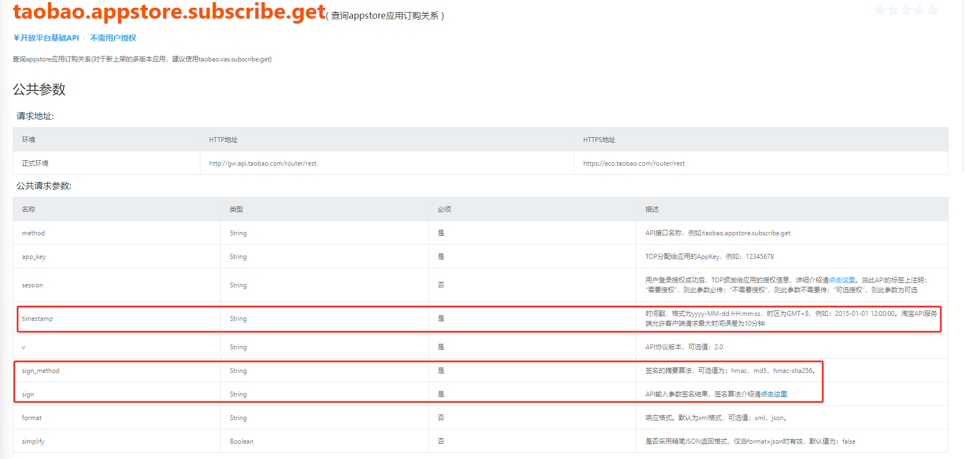Click the taobao.appstore.subscribe.get page title
Image resolution: width=965 pixels, height=459 pixels.
coord(169,11)
